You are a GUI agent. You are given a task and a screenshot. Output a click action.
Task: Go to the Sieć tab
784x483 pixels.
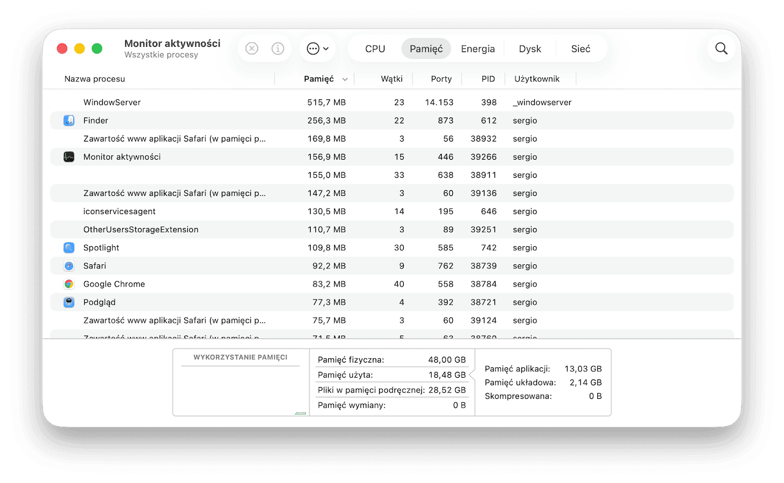[x=581, y=49]
